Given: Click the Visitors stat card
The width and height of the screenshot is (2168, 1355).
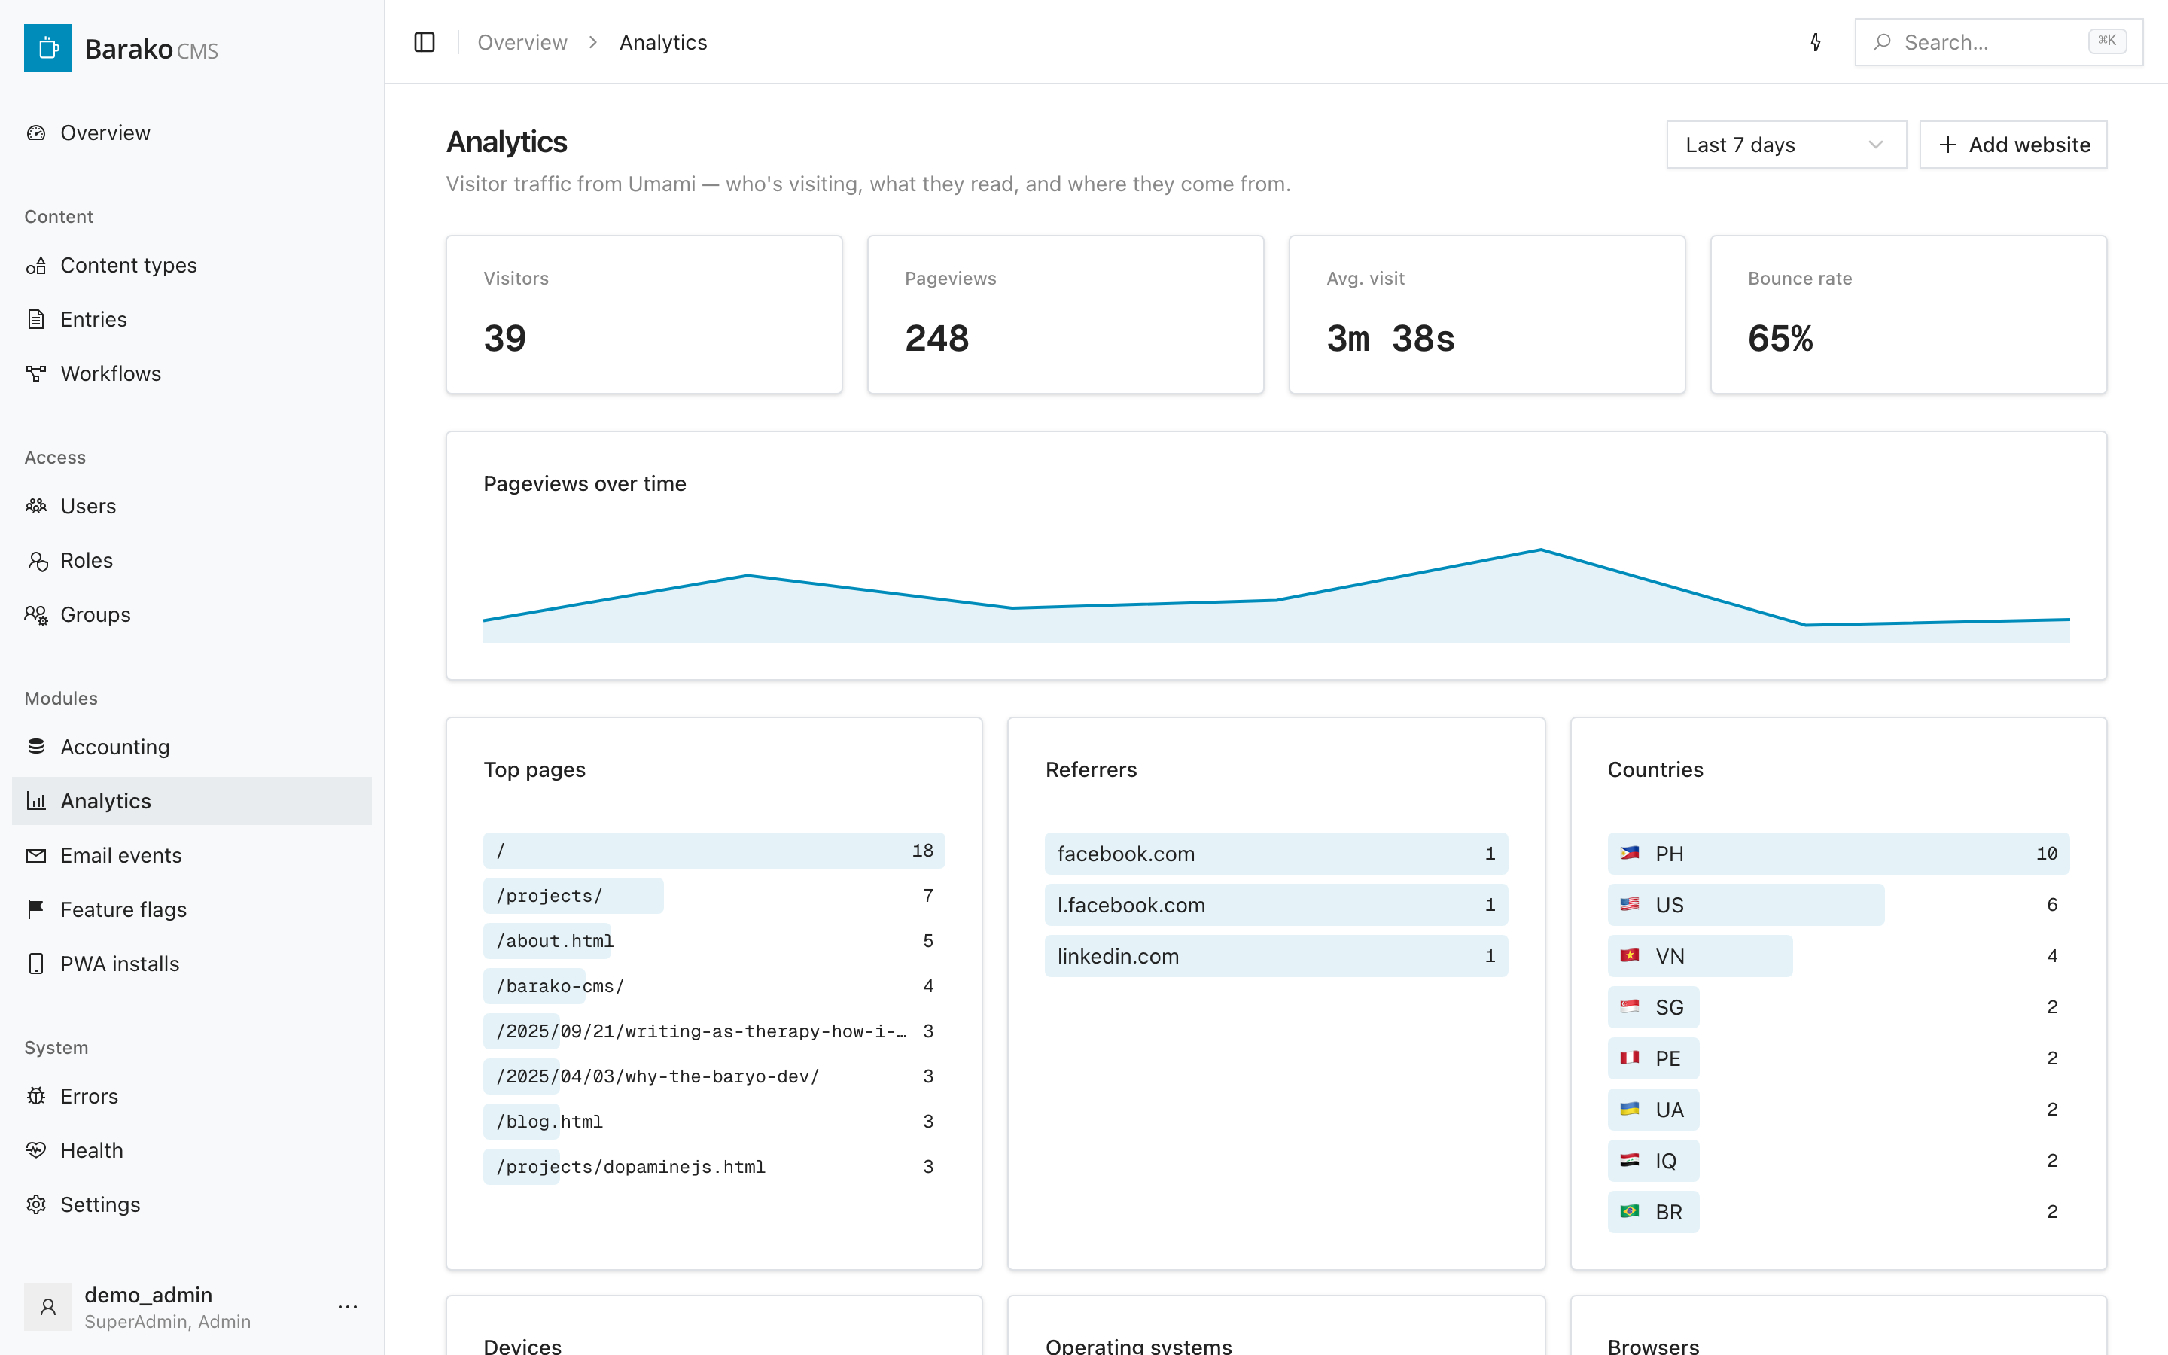Looking at the screenshot, I should (x=644, y=315).
